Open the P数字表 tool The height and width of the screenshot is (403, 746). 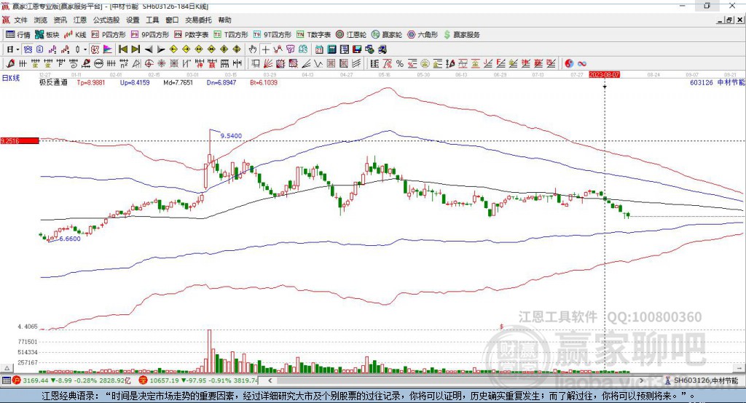pyautogui.click(x=192, y=35)
